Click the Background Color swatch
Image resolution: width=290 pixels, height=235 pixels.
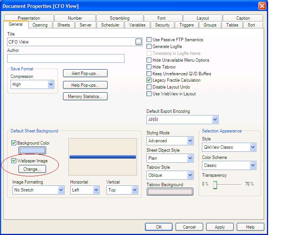pyautogui.click(x=32, y=151)
